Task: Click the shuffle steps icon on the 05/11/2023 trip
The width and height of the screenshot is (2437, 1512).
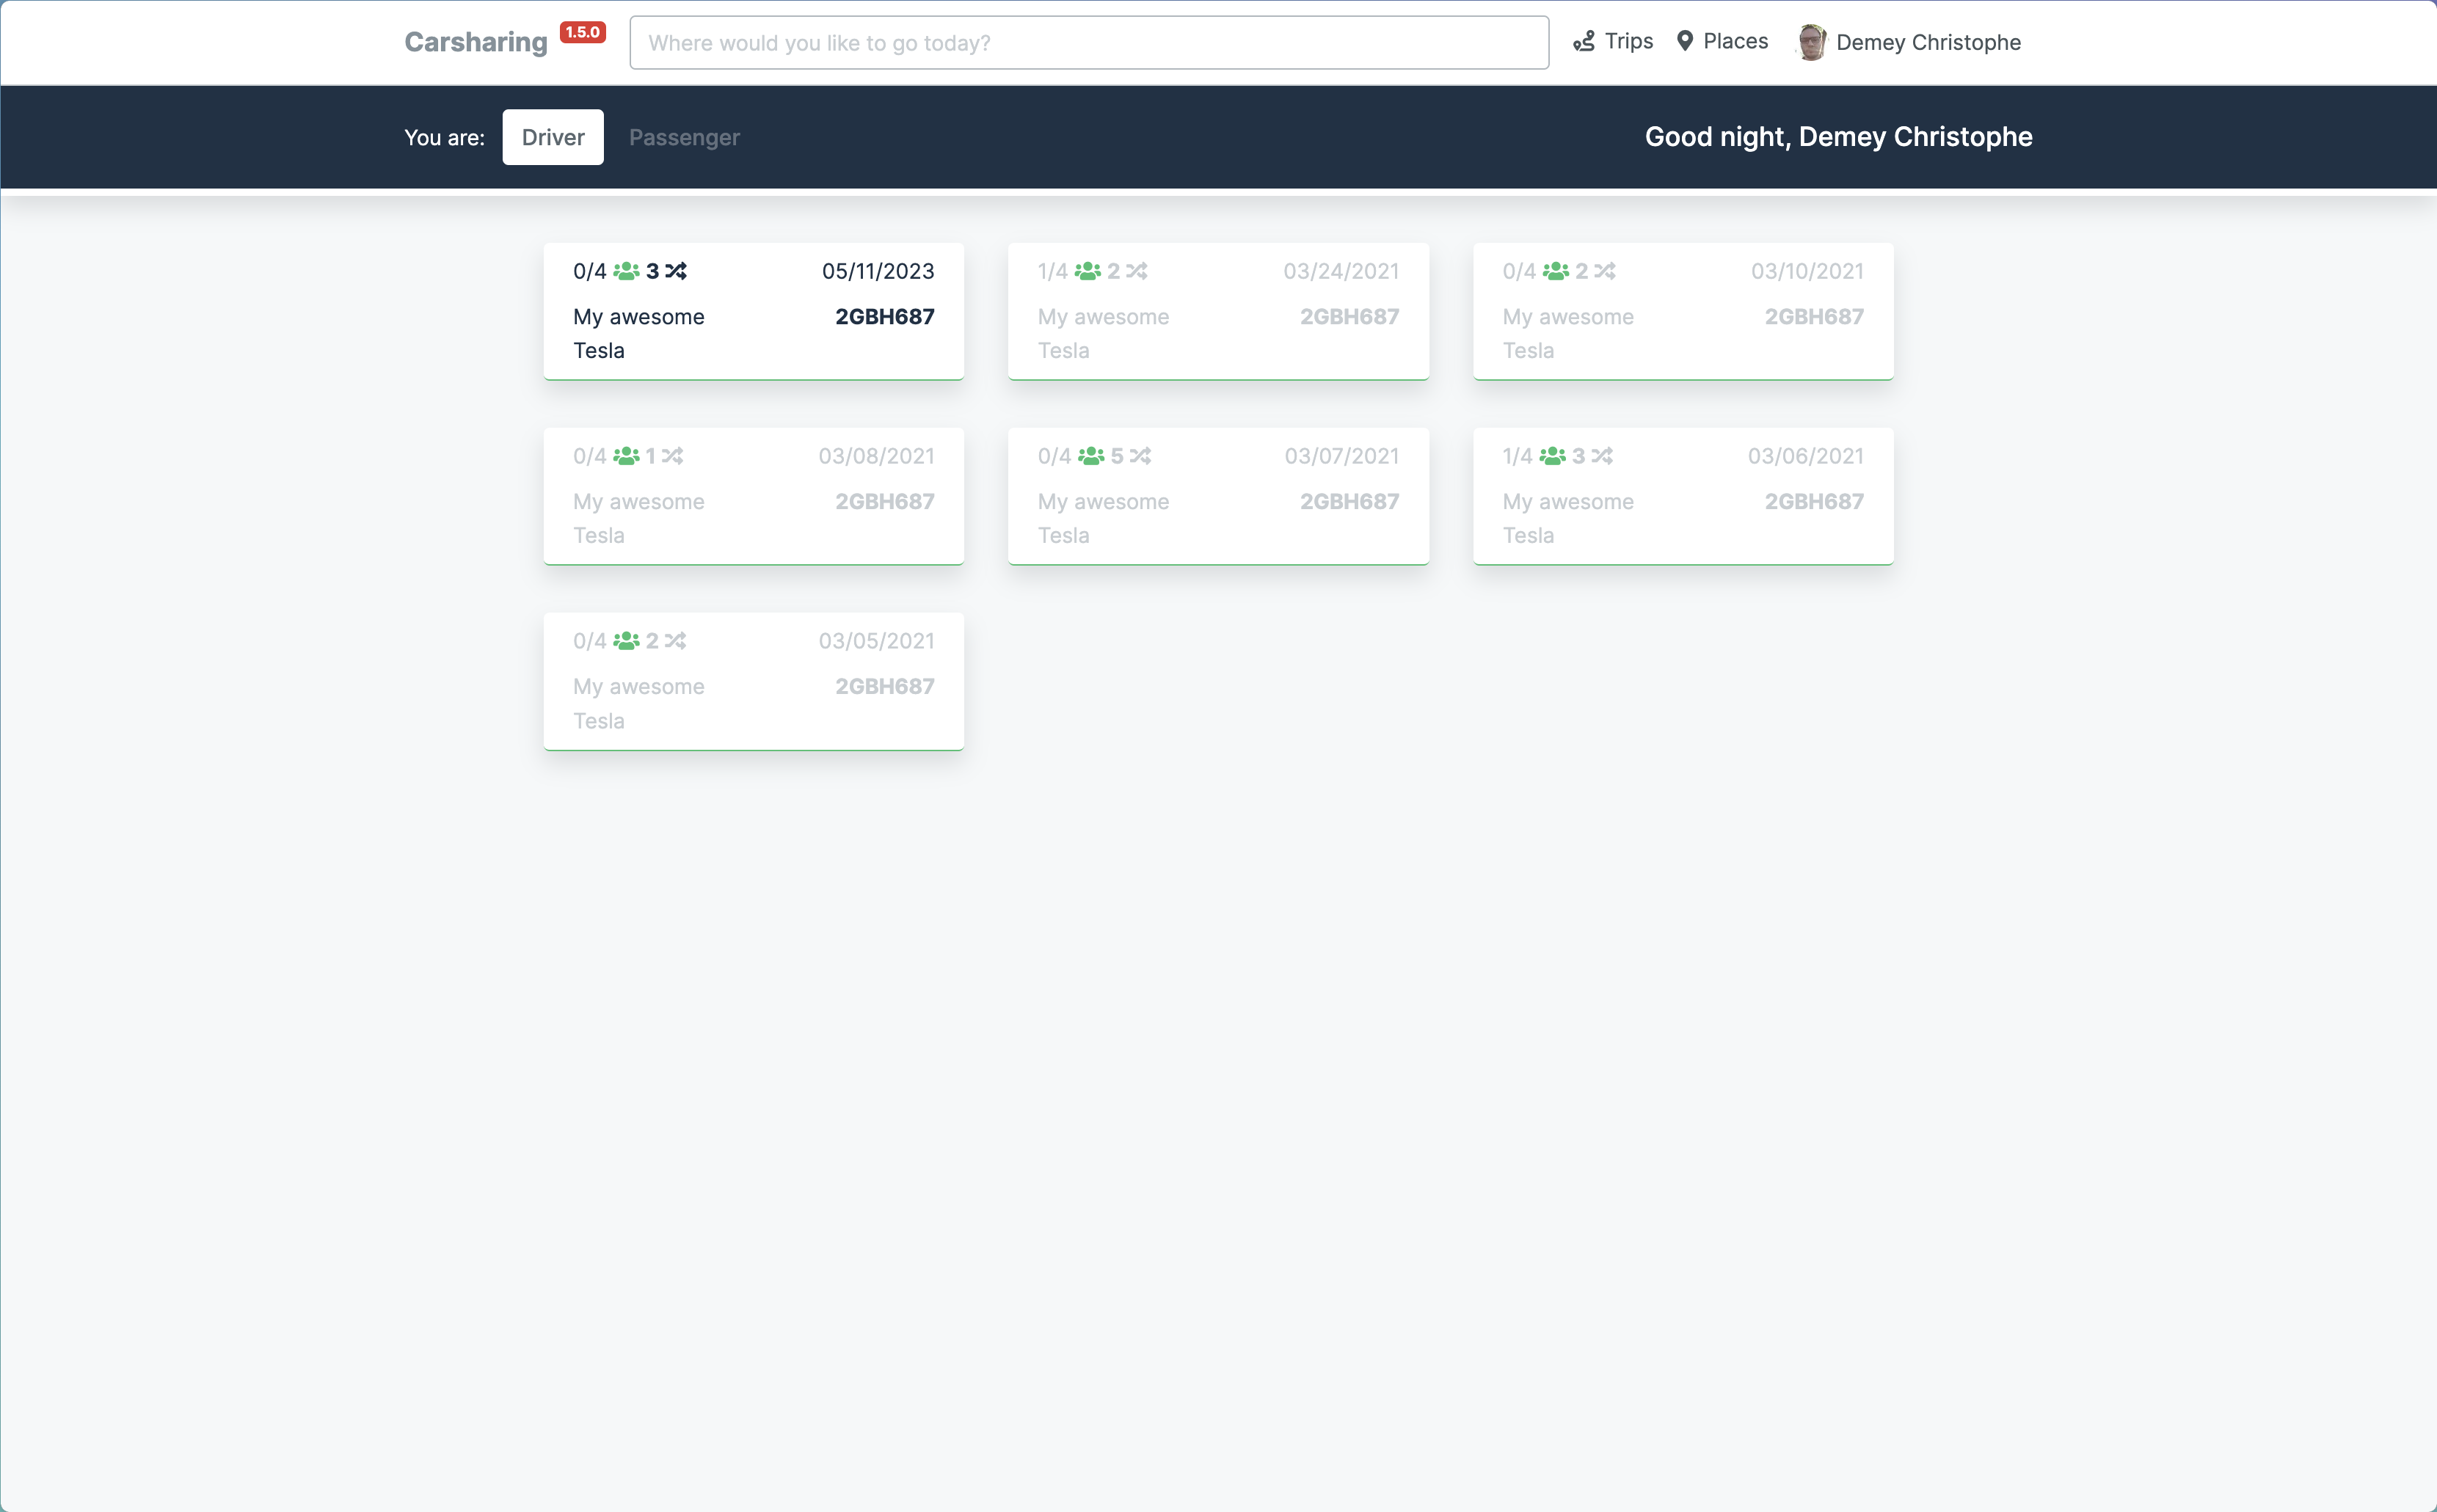Action: point(676,271)
